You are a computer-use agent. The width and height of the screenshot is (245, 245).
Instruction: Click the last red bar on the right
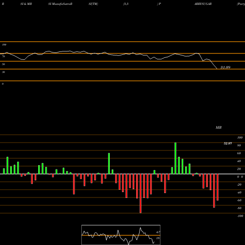(x=218, y=187)
